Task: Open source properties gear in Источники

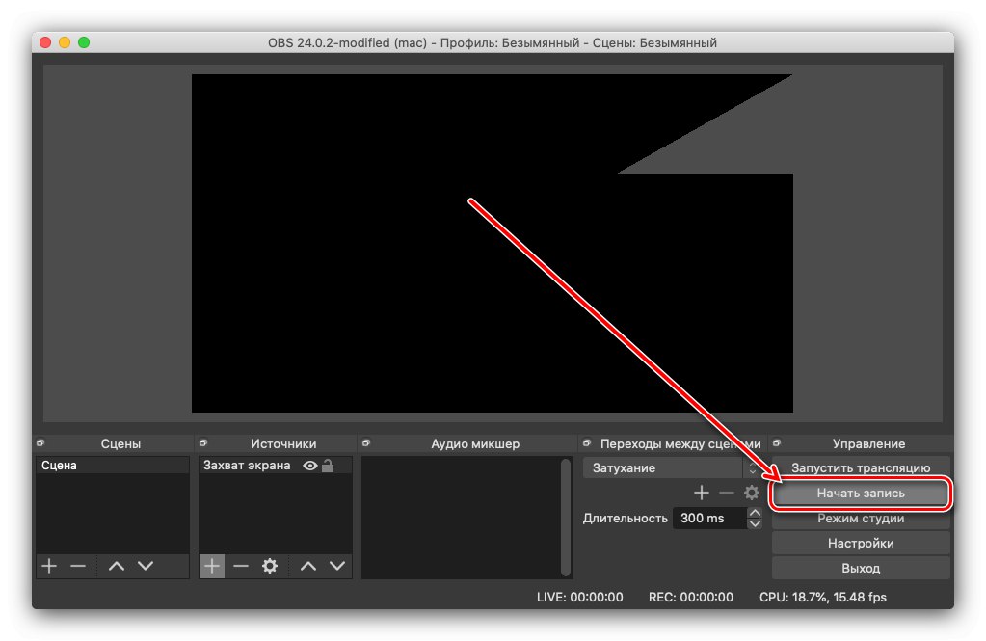Action: [x=270, y=566]
